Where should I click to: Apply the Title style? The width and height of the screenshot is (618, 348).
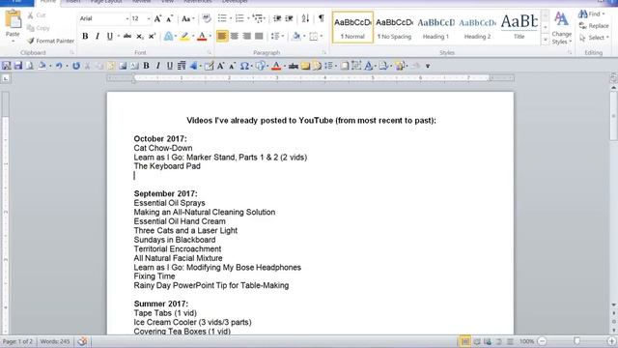pyautogui.click(x=520, y=27)
